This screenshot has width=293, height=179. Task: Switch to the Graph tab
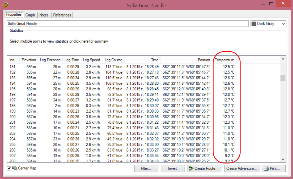30,15
